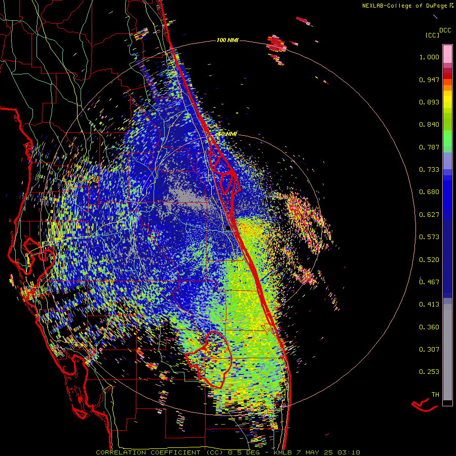This screenshot has height=456, width=456.
Task: Click the 1.000 legend value
Action: point(429,57)
